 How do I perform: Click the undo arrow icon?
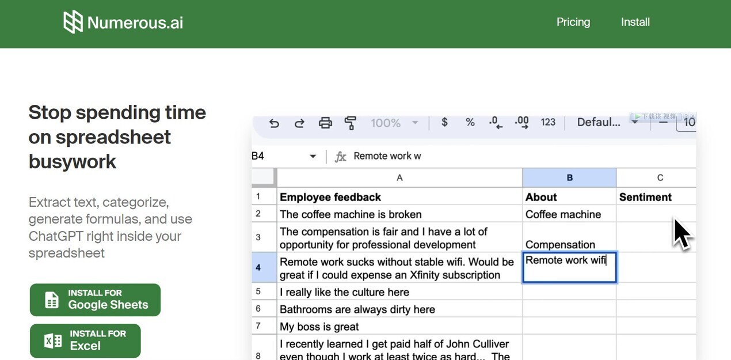point(274,123)
